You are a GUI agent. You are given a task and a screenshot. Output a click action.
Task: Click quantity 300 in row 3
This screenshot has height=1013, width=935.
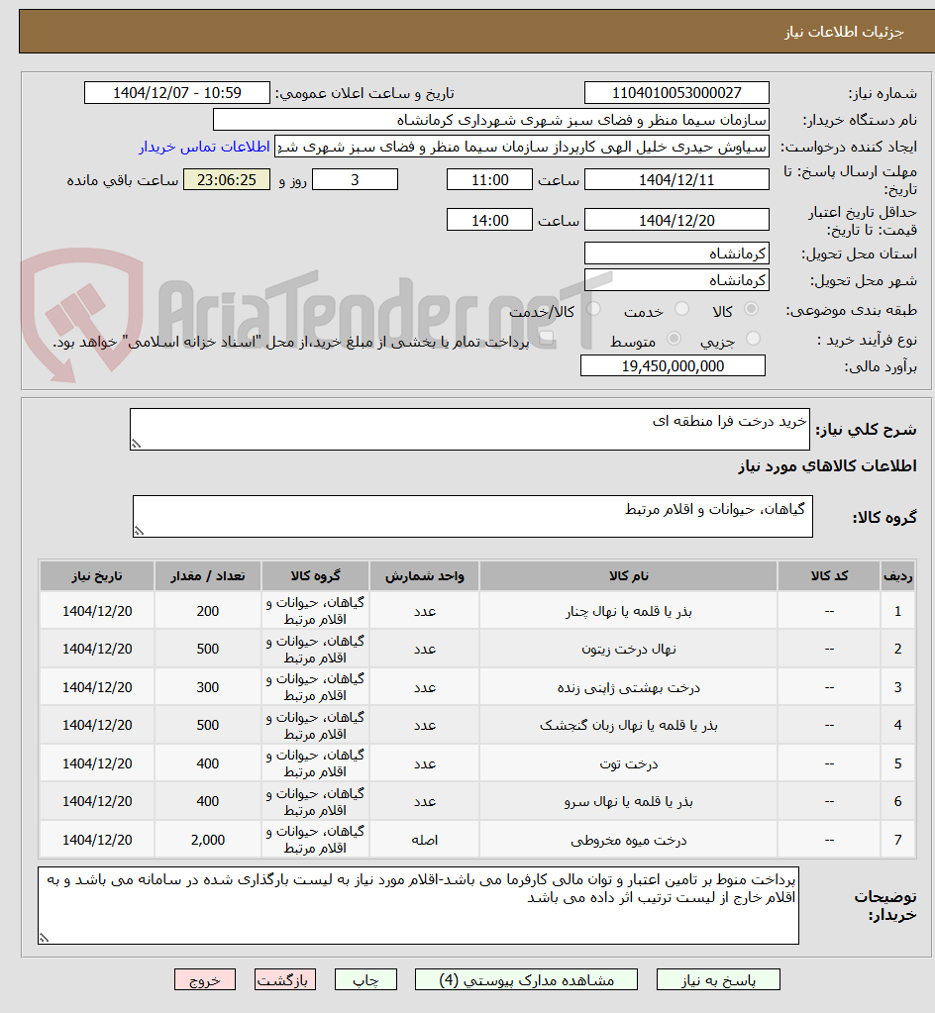coord(207,687)
